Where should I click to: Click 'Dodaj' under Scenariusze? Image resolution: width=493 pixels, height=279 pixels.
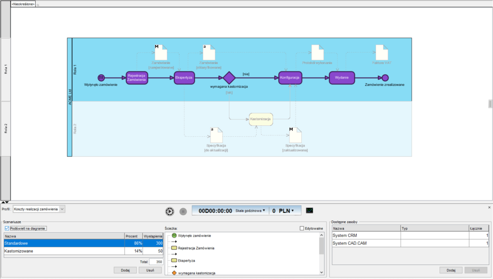[125, 270]
